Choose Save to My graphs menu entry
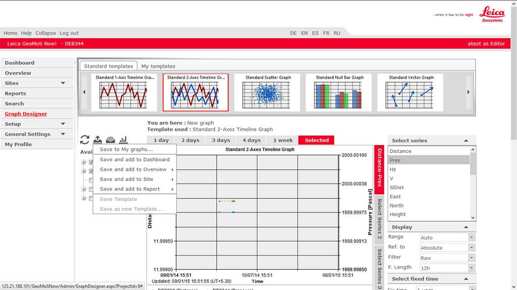Viewport: 517px width, 290px height. click(x=134, y=149)
